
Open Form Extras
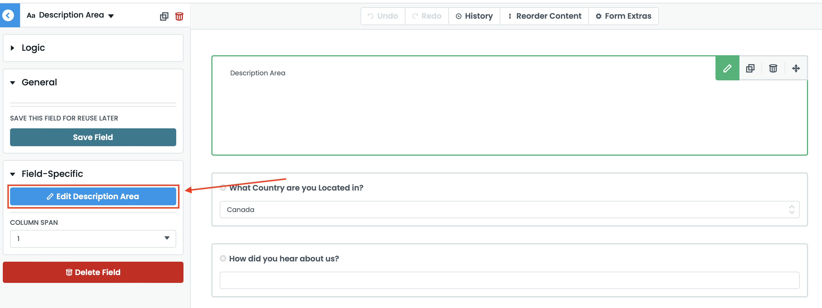pyautogui.click(x=623, y=16)
